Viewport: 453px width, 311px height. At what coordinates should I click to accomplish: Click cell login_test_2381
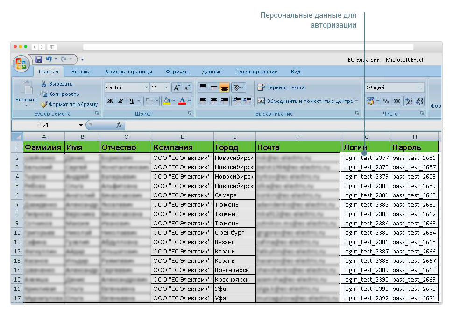(x=366, y=195)
